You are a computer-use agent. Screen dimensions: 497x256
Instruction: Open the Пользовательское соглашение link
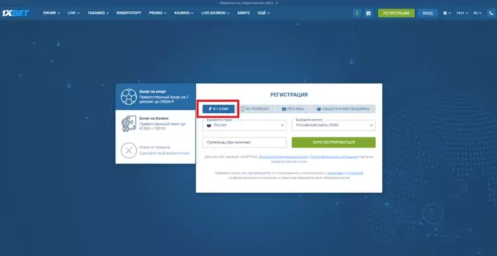[334, 157]
